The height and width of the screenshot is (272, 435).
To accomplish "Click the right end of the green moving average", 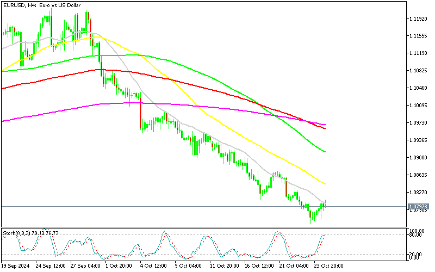I will 325,152.
